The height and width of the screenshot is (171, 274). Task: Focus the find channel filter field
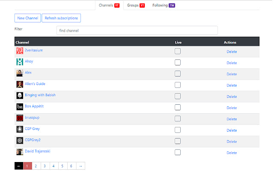[137, 30]
